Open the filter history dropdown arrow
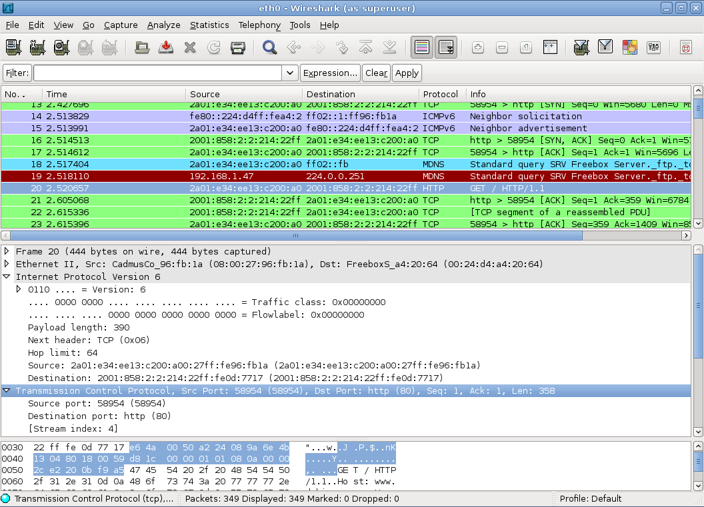Viewport: 704px width, 507px height. point(290,73)
